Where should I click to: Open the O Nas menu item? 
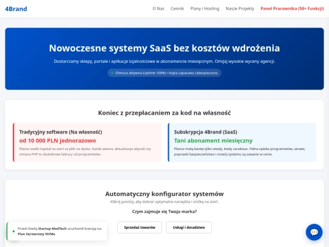click(x=158, y=9)
